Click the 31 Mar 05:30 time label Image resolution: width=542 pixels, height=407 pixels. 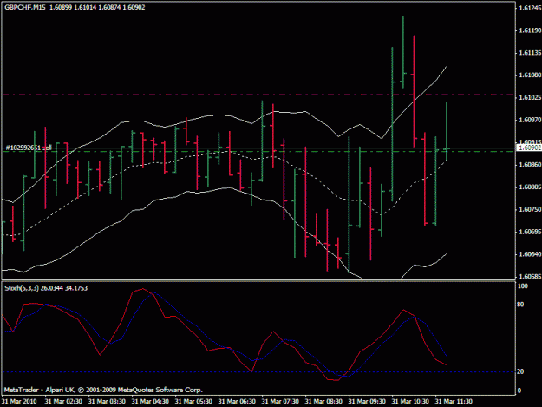pyautogui.click(x=193, y=402)
